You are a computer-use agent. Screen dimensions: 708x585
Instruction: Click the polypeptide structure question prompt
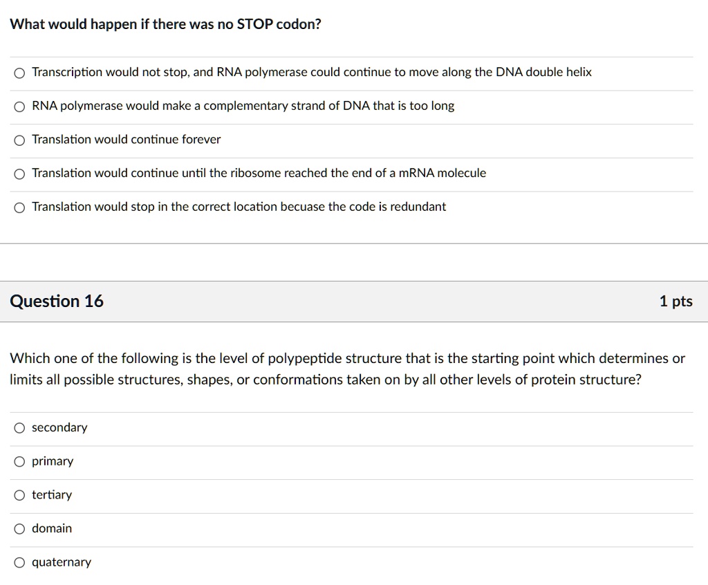click(x=346, y=369)
